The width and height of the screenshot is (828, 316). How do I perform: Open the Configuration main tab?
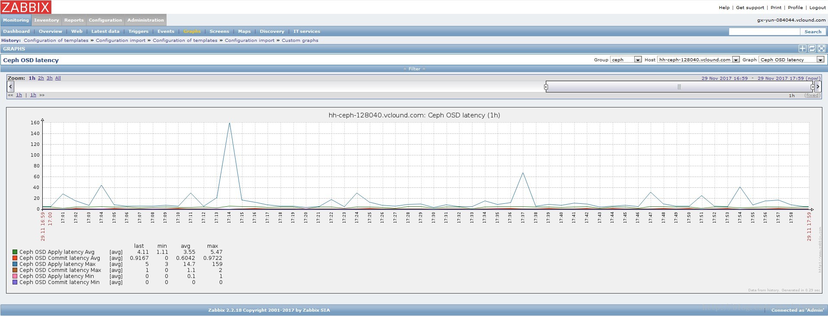[x=105, y=20]
